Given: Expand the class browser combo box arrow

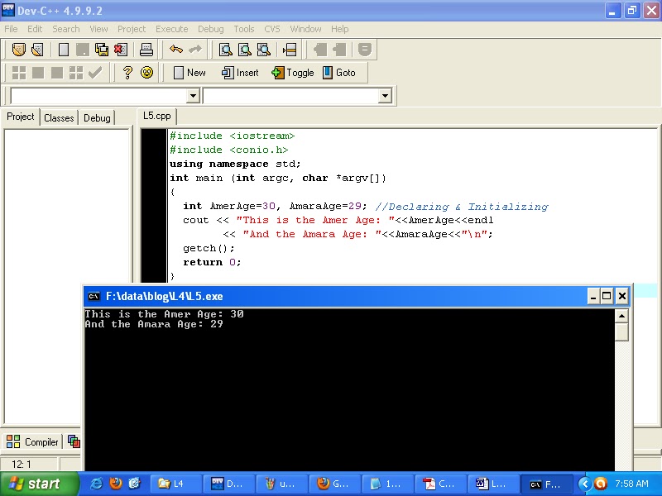Looking at the screenshot, I should click(x=386, y=95).
